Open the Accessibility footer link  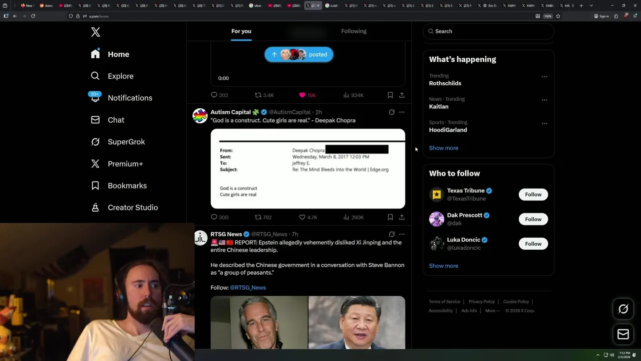[441, 311]
